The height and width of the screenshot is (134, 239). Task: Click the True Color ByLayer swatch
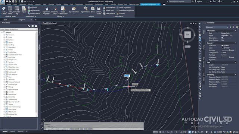point(222,45)
